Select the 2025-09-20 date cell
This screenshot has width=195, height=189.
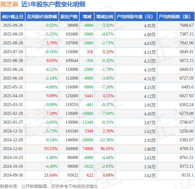pyautogui.click(x=13, y=26)
